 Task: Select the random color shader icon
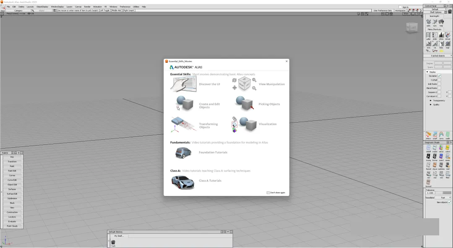coord(441,148)
